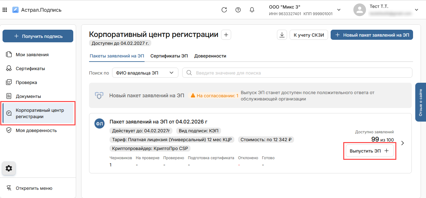The width and height of the screenshot is (426, 198).
Task: Click the Выпустить ЭП button
Action: tap(369, 151)
